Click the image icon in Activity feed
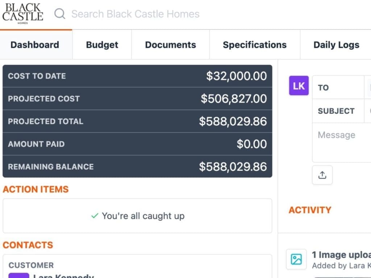 tap(296, 259)
